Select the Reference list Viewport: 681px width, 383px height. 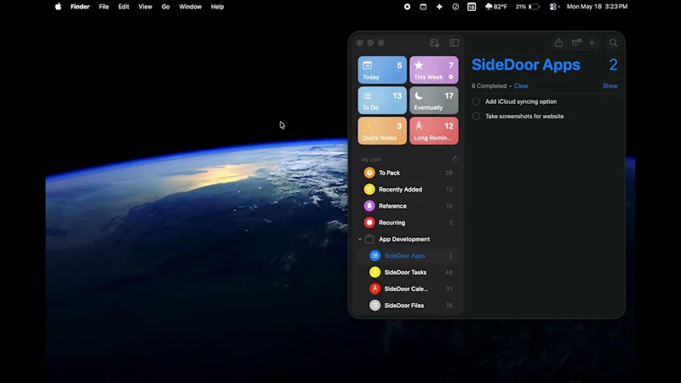tap(408, 206)
